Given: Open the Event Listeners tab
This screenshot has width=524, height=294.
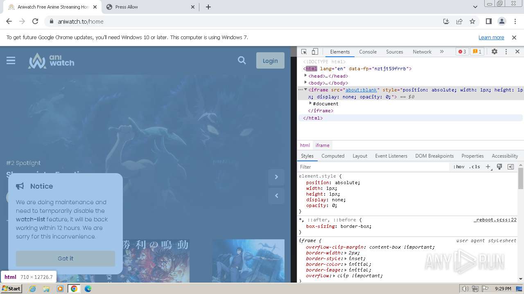Looking at the screenshot, I should [x=391, y=156].
